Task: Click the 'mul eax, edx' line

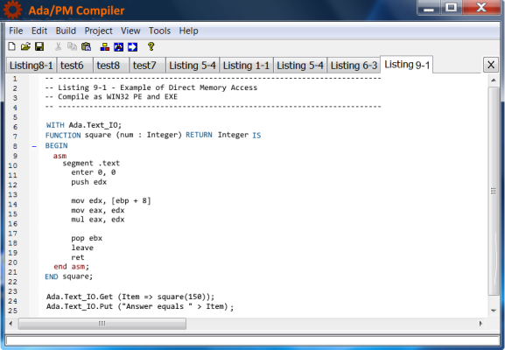Action: coord(98,220)
